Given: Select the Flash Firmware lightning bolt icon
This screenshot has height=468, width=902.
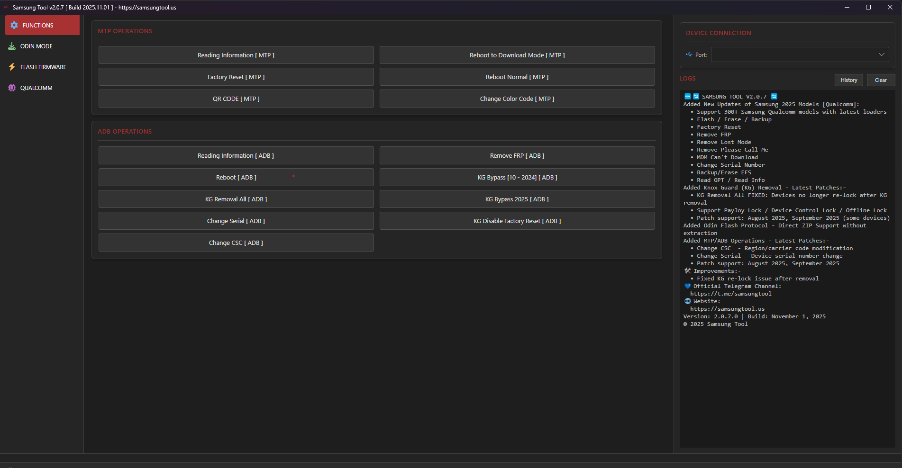Looking at the screenshot, I should pos(12,67).
